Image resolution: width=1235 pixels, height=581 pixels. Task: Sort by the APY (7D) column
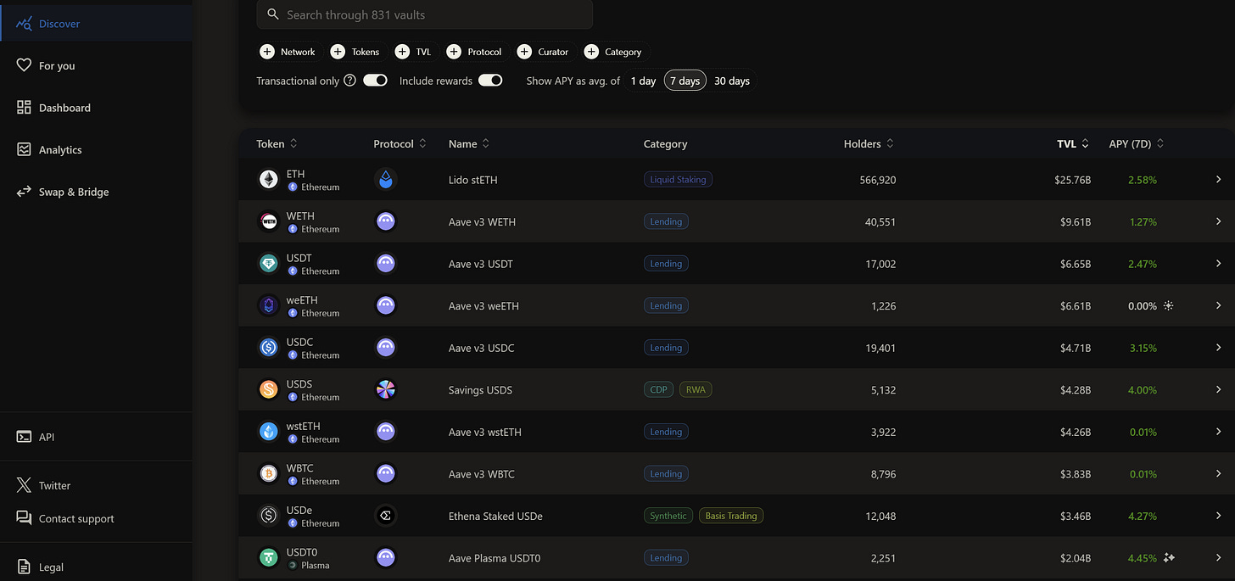(1137, 144)
